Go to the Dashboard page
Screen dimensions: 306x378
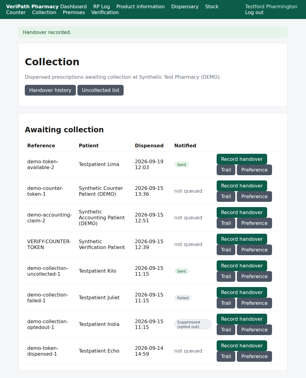click(73, 6)
